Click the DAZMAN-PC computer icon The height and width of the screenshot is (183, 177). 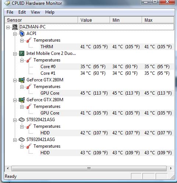[15, 27]
